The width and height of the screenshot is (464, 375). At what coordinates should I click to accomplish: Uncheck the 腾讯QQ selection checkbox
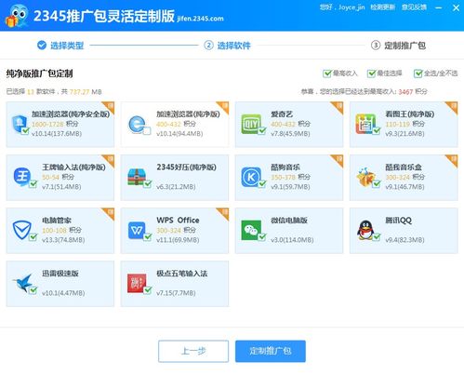tap(377, 237)
